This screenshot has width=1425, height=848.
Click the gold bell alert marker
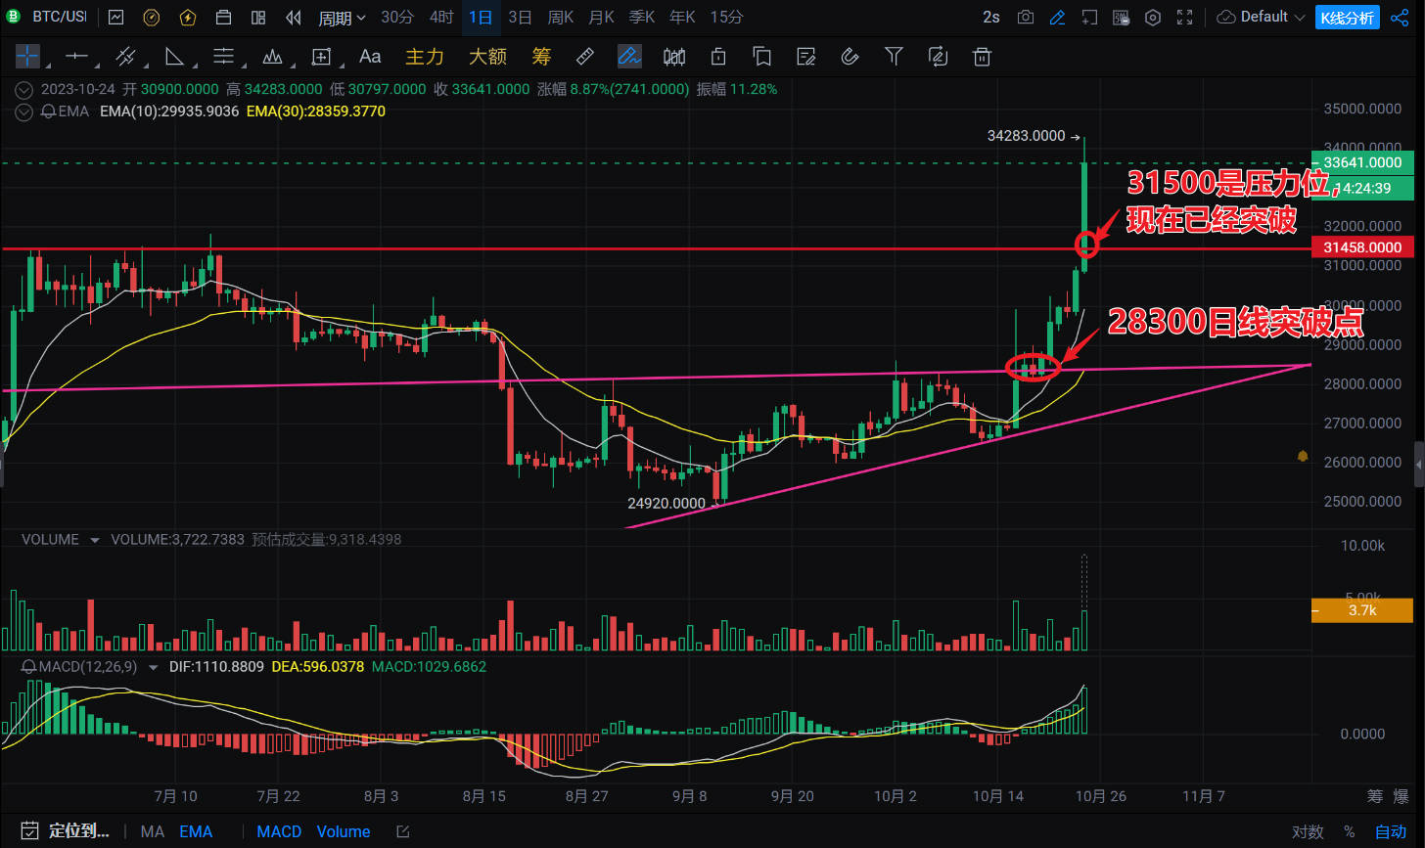pos(1303,456)
